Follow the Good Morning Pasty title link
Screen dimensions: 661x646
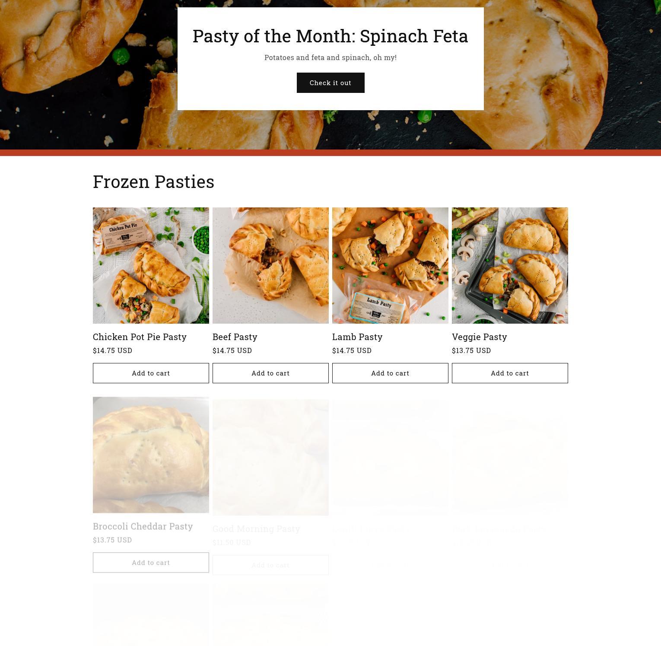pos(256,528)
